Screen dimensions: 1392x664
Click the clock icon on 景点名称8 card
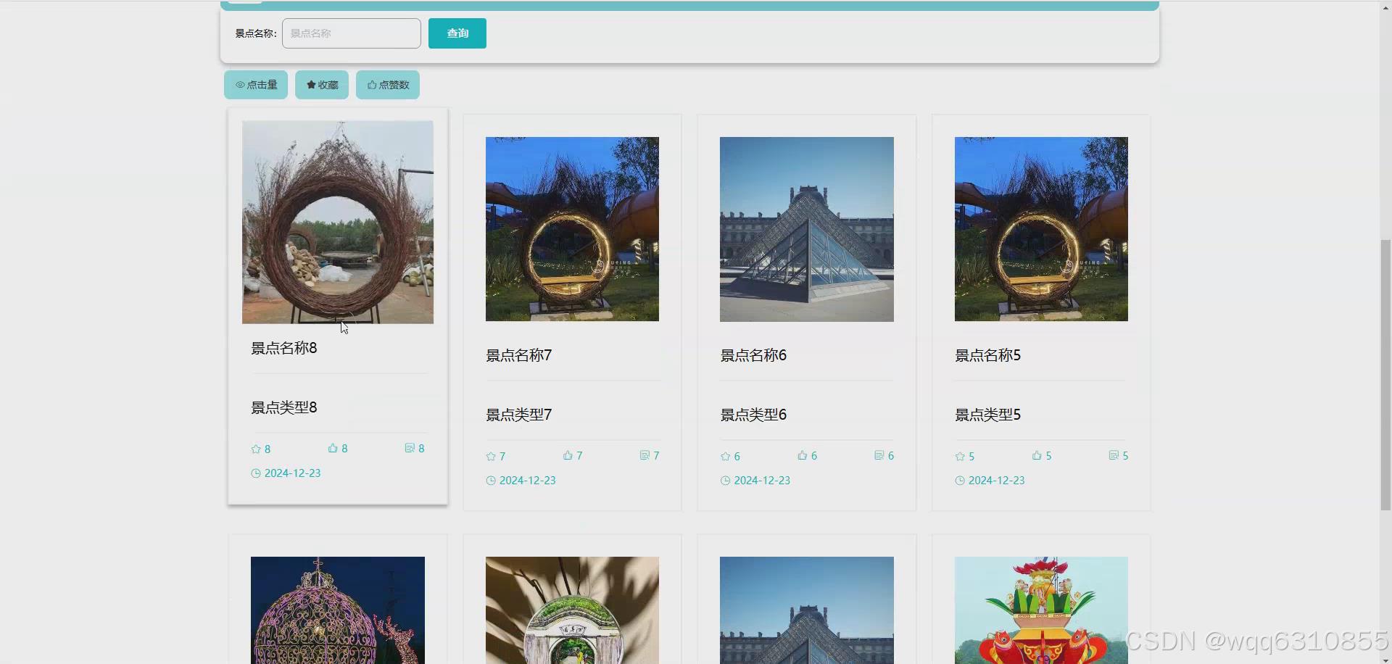pos(256,473)
